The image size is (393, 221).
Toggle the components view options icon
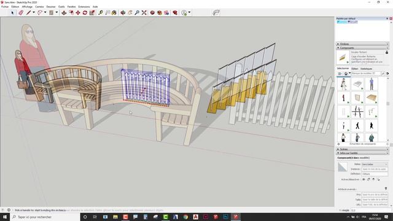pyautogui.click(x=340, y=74)
